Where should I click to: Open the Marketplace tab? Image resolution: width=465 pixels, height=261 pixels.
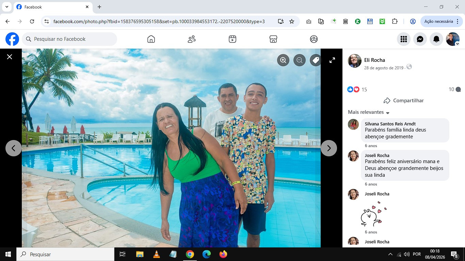273,39
